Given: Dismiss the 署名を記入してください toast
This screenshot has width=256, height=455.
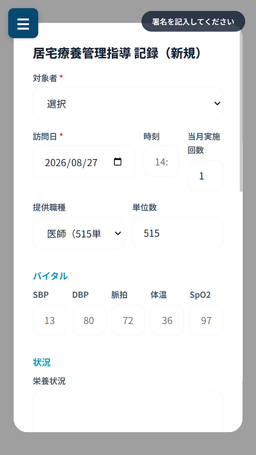Looking at the screenshot, I should click(193, 22).
